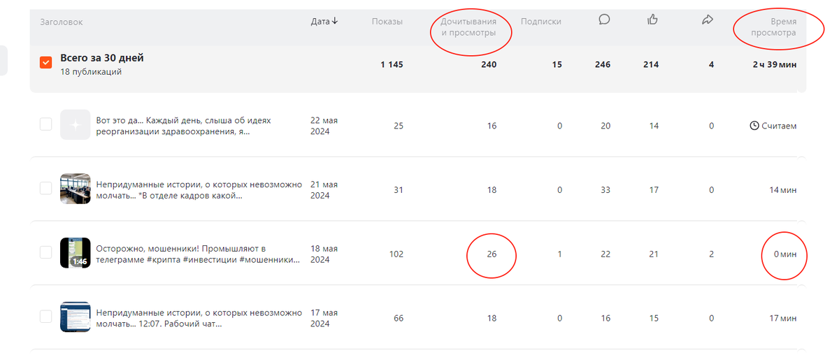Check the box for 21 мая publication
This screenshot has width=839, height=362.
tap(45, 188)
